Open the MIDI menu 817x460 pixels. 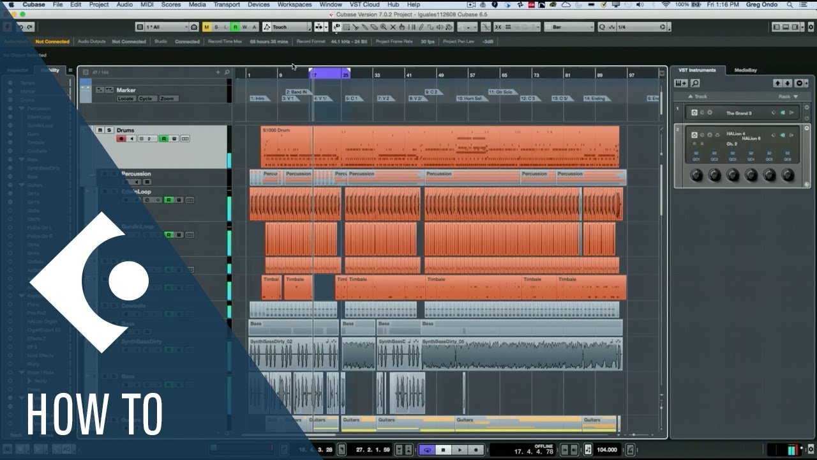(x=147, y=4)
